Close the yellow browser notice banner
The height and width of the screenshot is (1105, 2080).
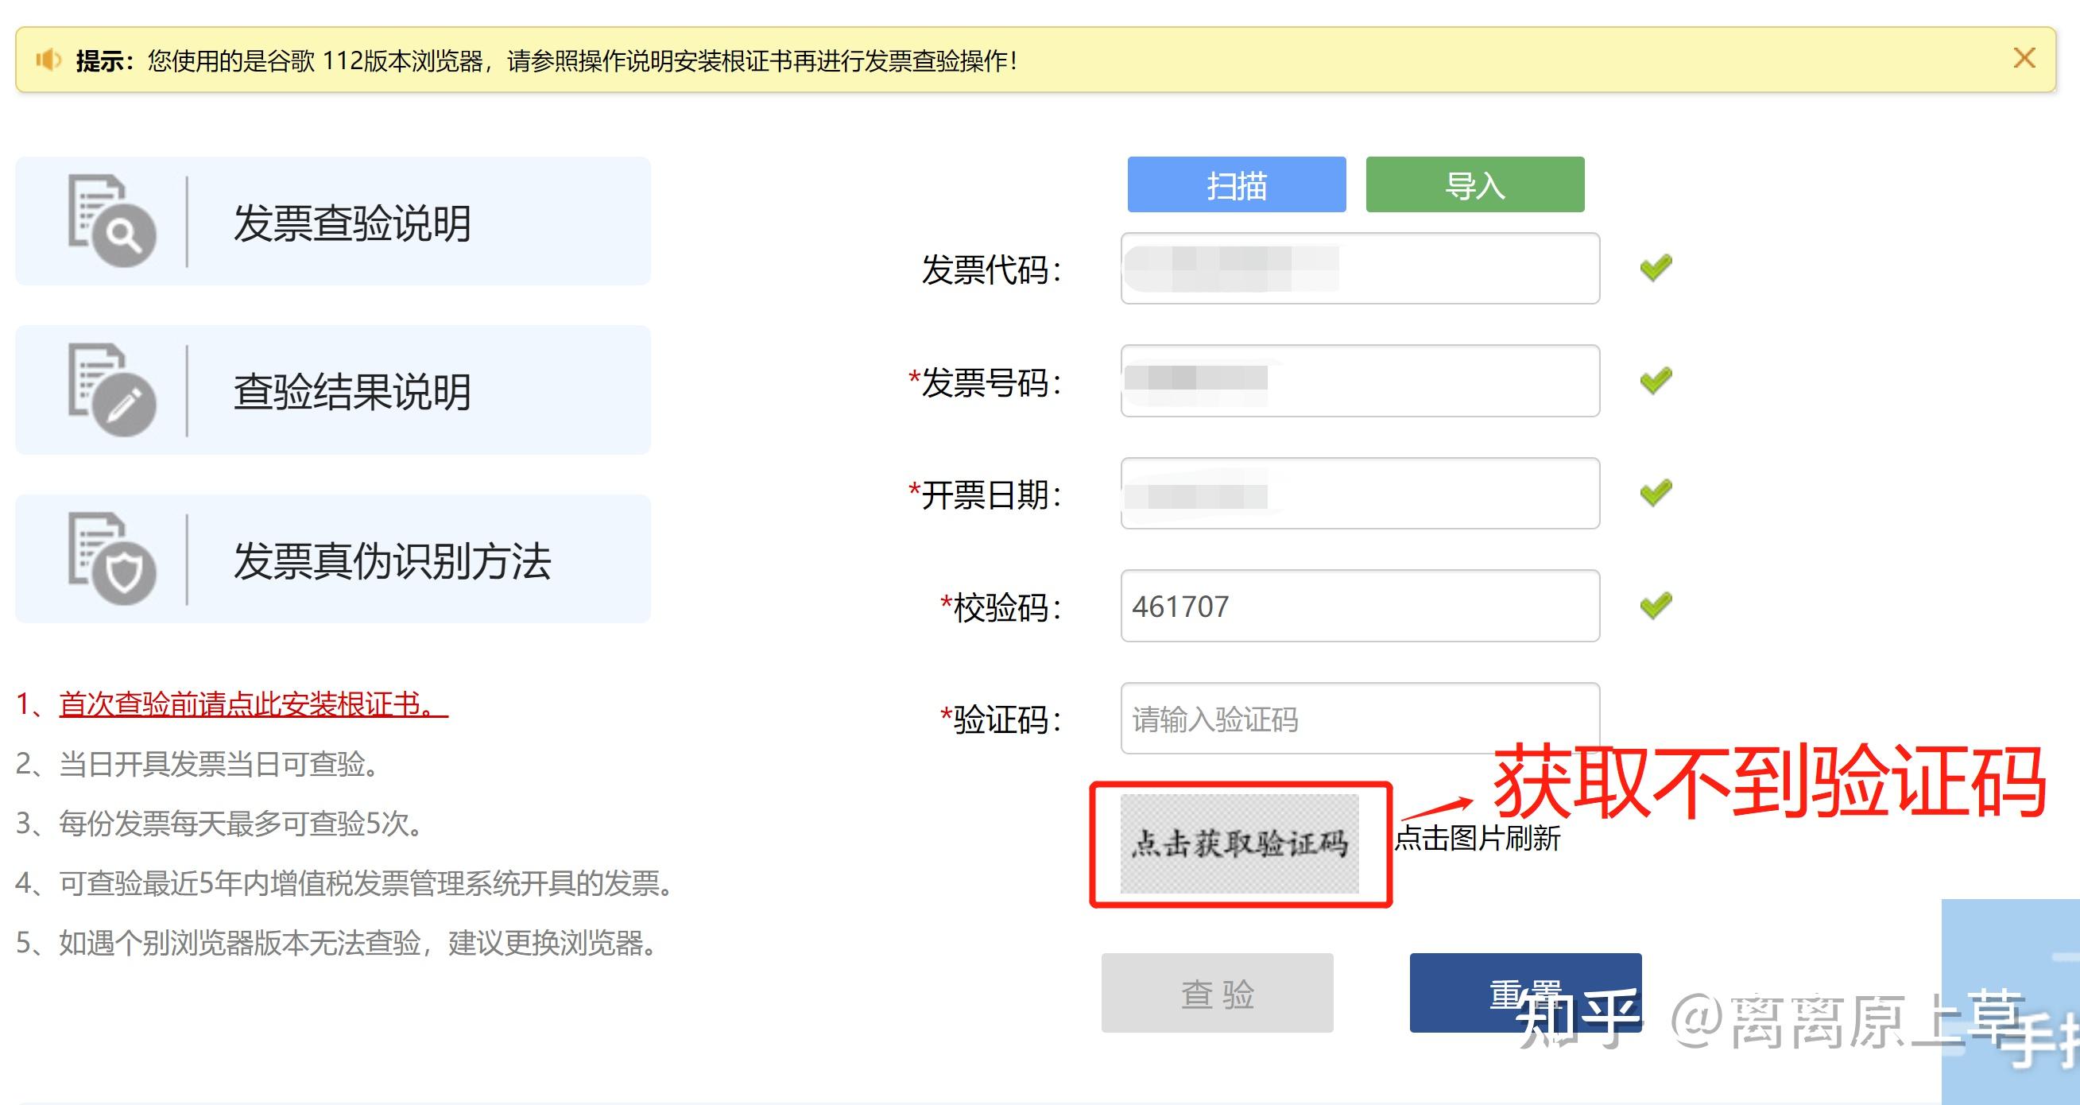2024,58
